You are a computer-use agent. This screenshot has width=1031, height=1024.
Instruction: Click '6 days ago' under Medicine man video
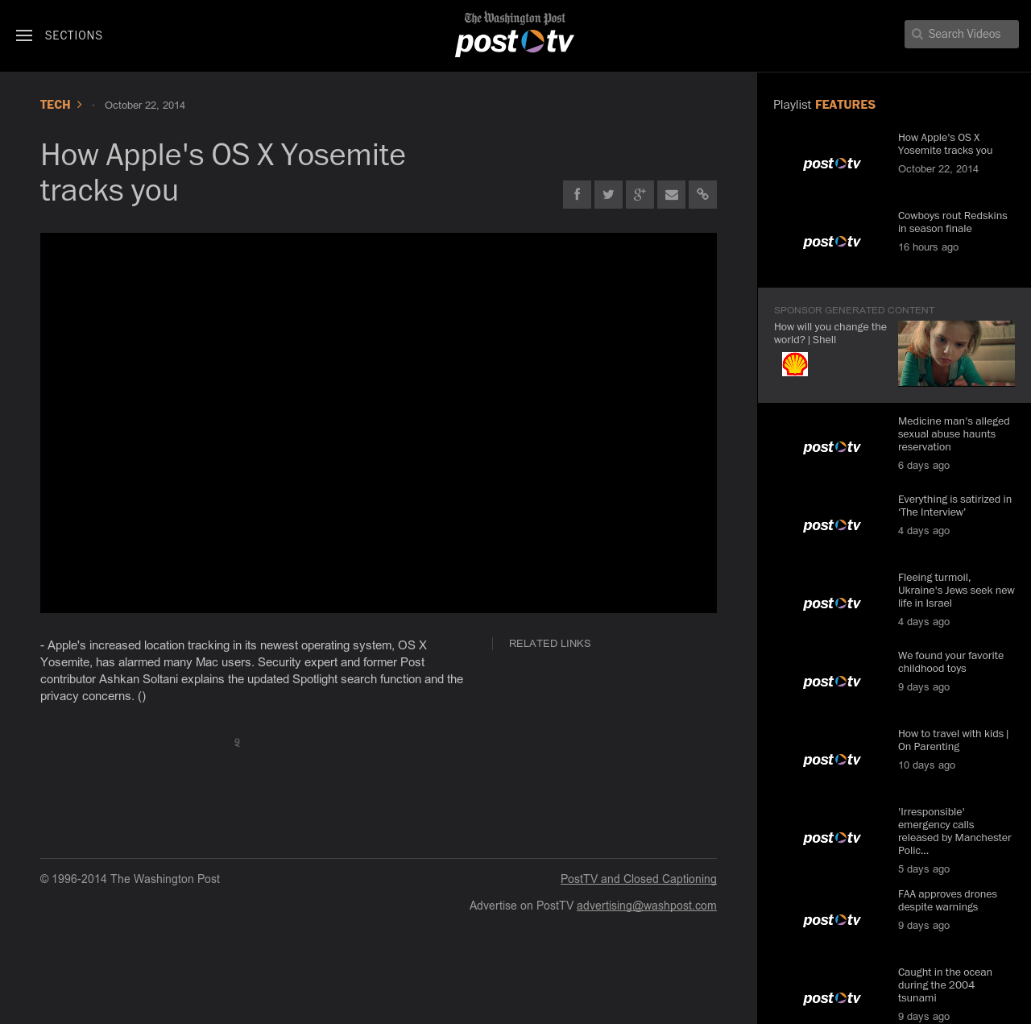pos(924,466)
